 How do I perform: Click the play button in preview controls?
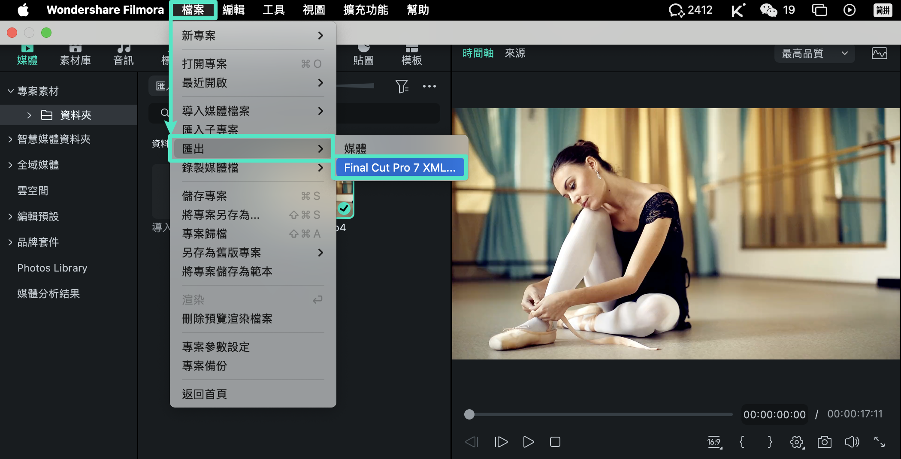click(x=528, y=442)
